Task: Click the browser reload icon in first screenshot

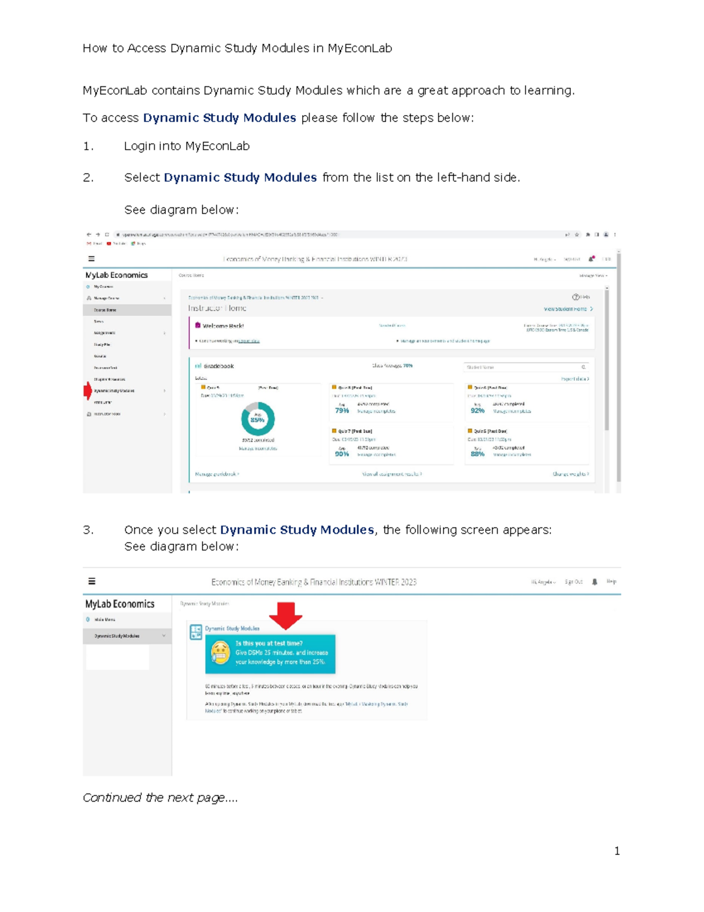Action: click(107, 234)
